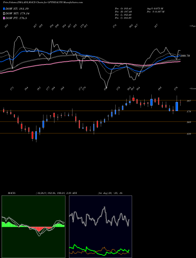Click the chart title mentioning GPTHEALTH MunafaSutra.com
The width and height of the screenshot is (196, 258).
pos(43,2)
